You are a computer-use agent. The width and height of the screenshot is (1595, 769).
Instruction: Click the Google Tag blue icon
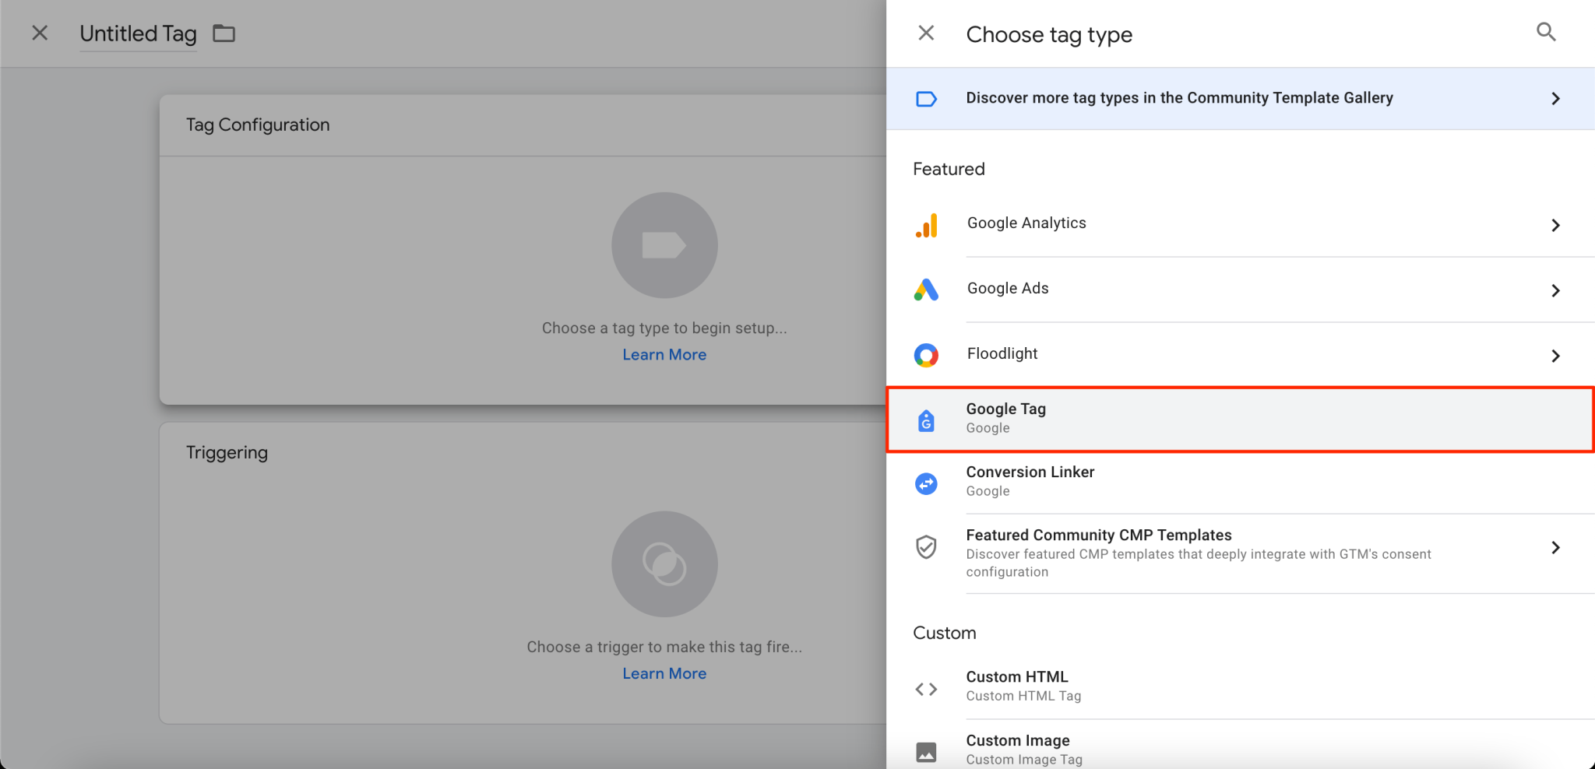pyautogui.click(x=926, y=420)
